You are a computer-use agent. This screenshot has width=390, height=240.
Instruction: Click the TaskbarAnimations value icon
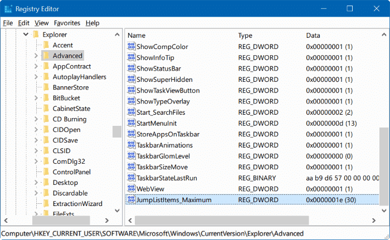point(131,145)
